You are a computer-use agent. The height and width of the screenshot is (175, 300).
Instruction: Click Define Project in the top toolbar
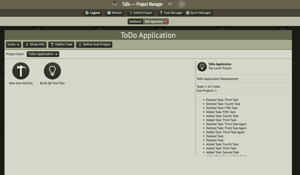point(140,13)
